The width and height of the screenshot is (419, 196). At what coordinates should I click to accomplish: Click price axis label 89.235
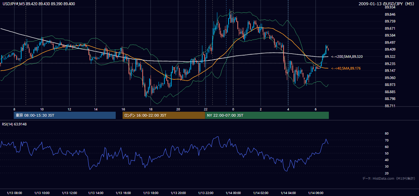(x=390, y=64)
